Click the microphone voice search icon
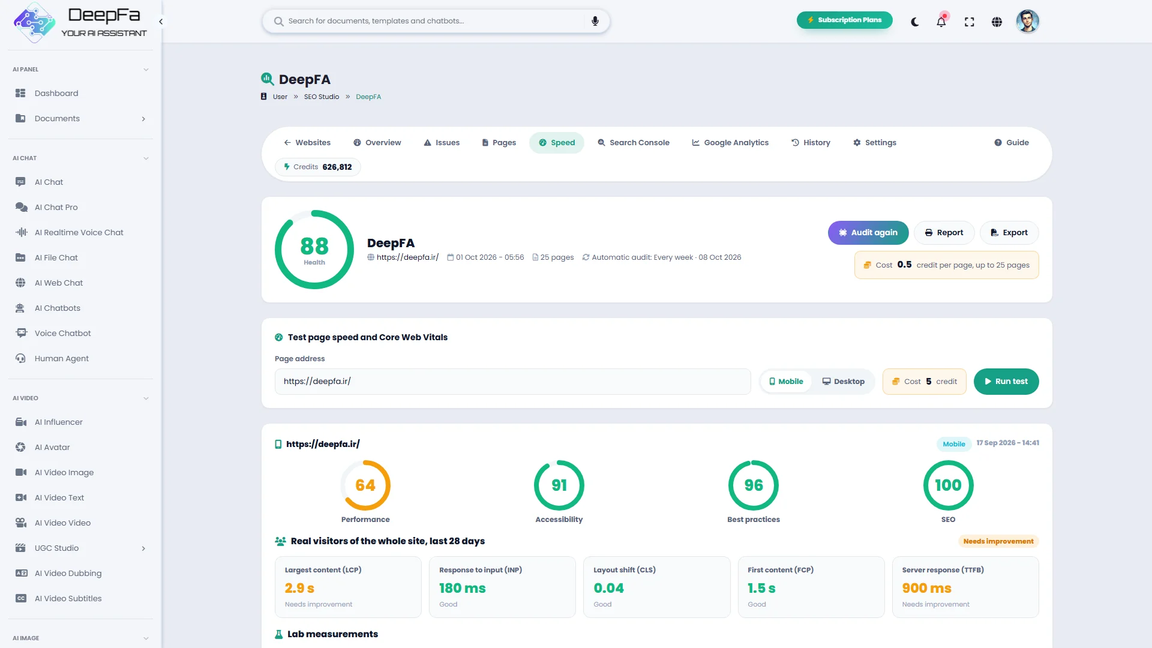 595,21
